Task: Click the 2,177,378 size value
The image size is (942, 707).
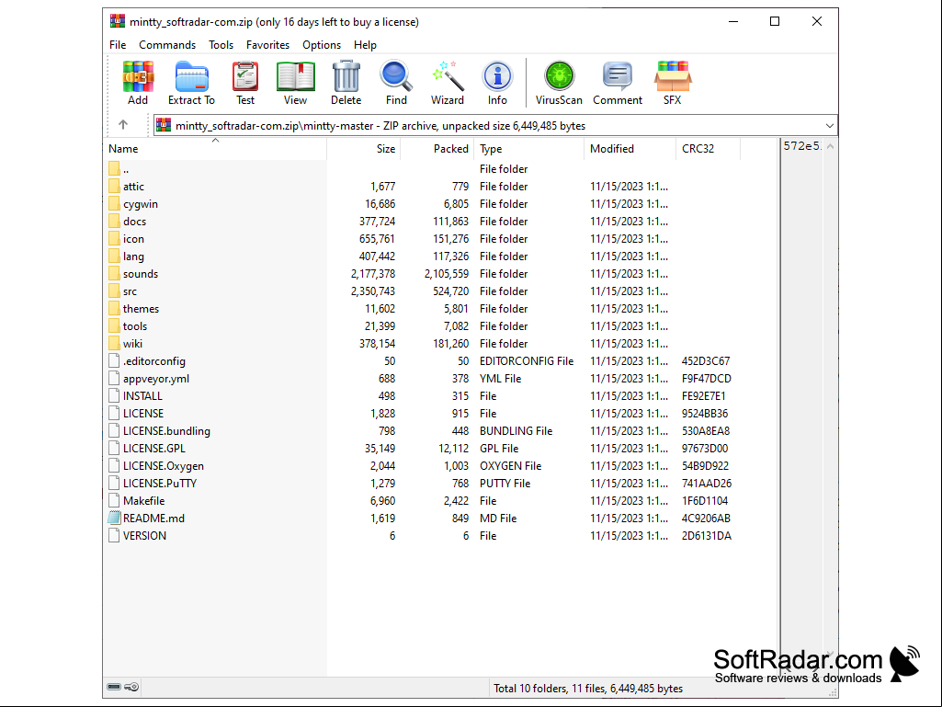Action: pos(373,274)
